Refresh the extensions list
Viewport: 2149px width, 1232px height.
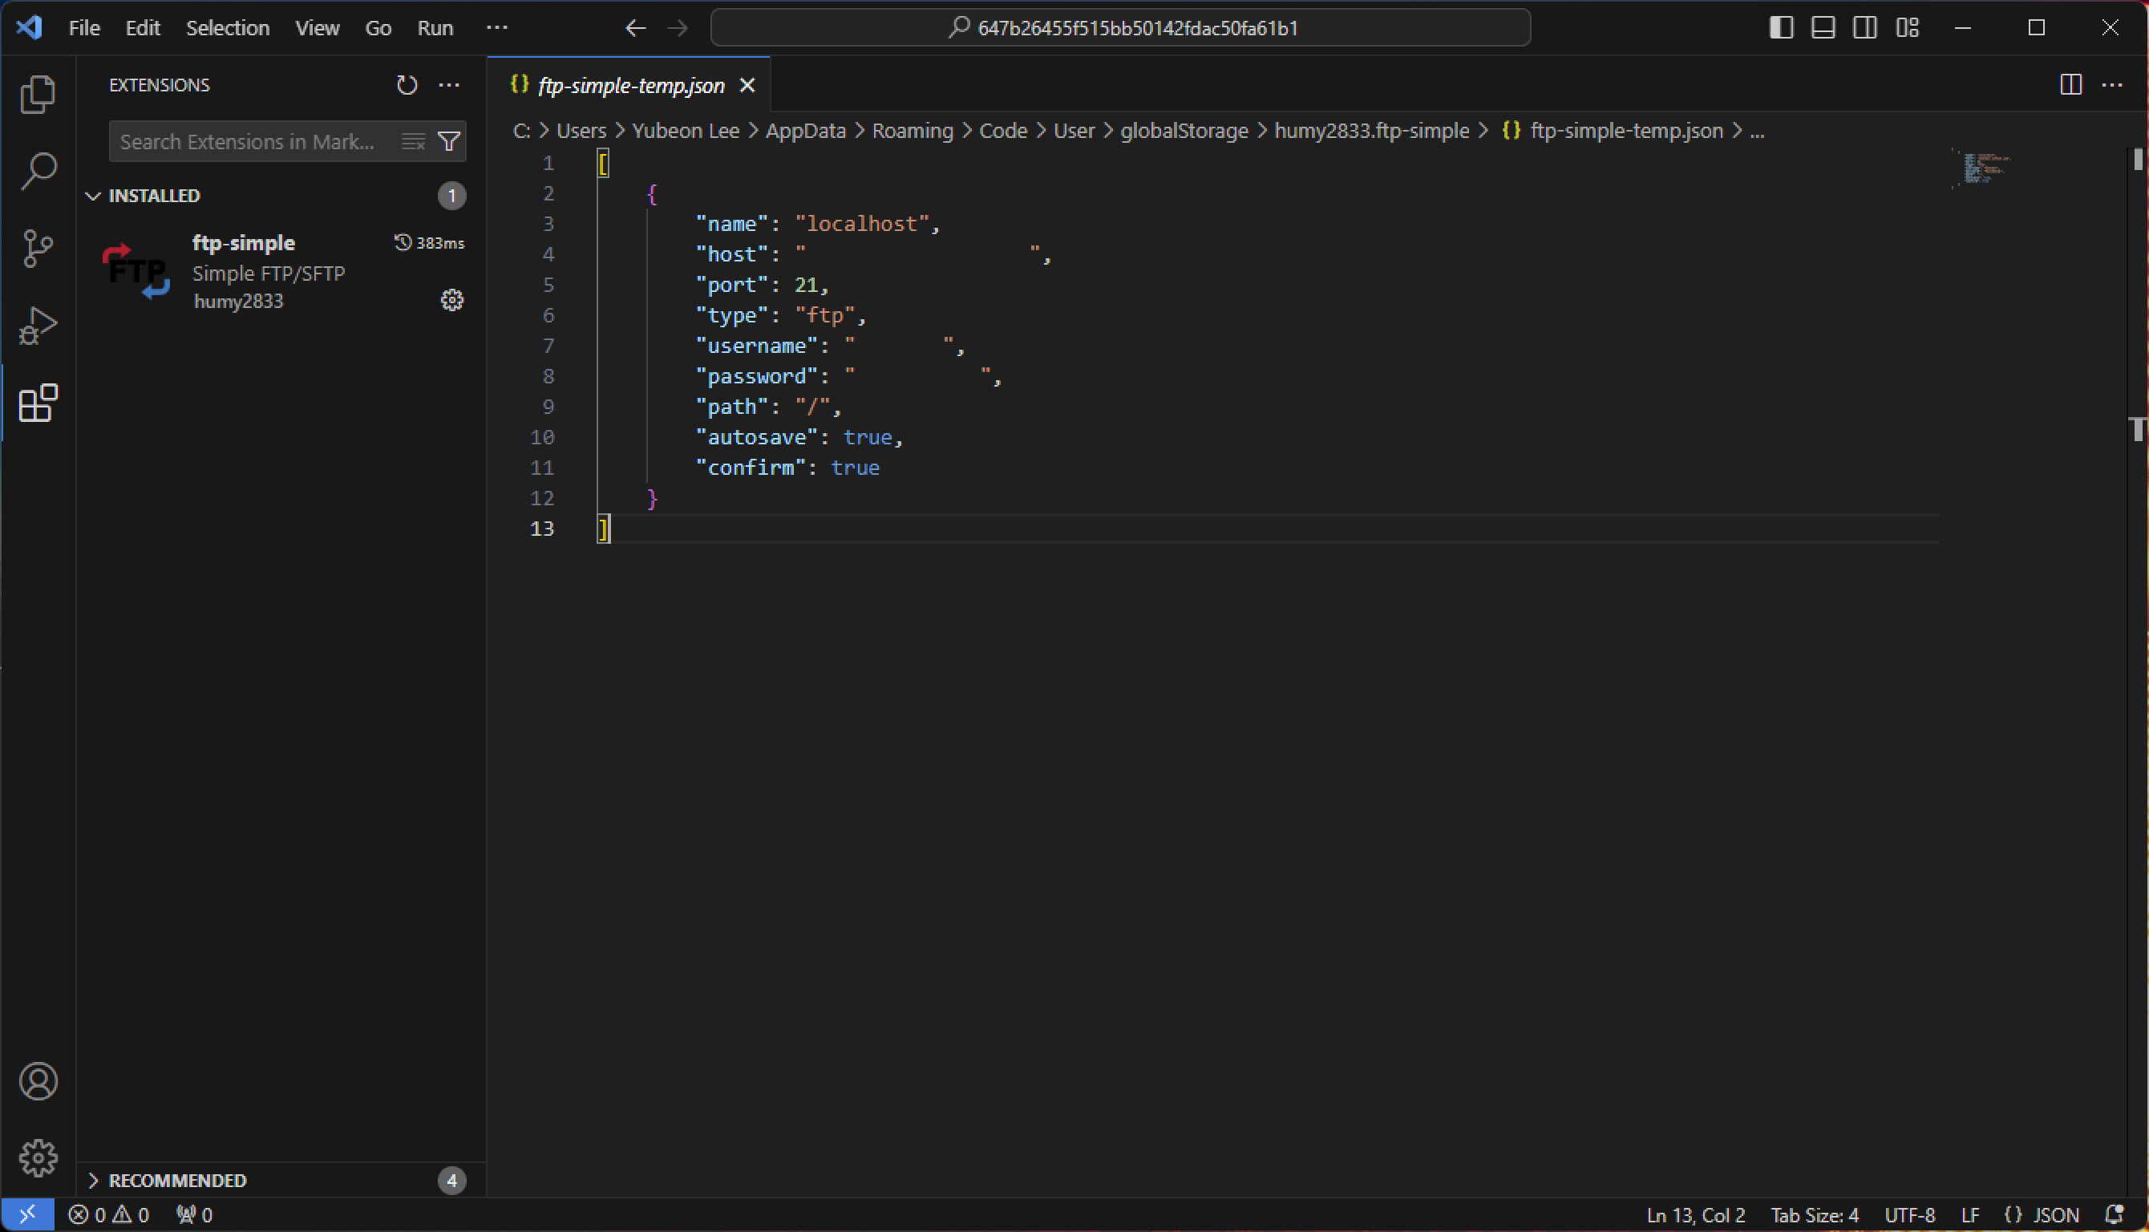point(407,86)
